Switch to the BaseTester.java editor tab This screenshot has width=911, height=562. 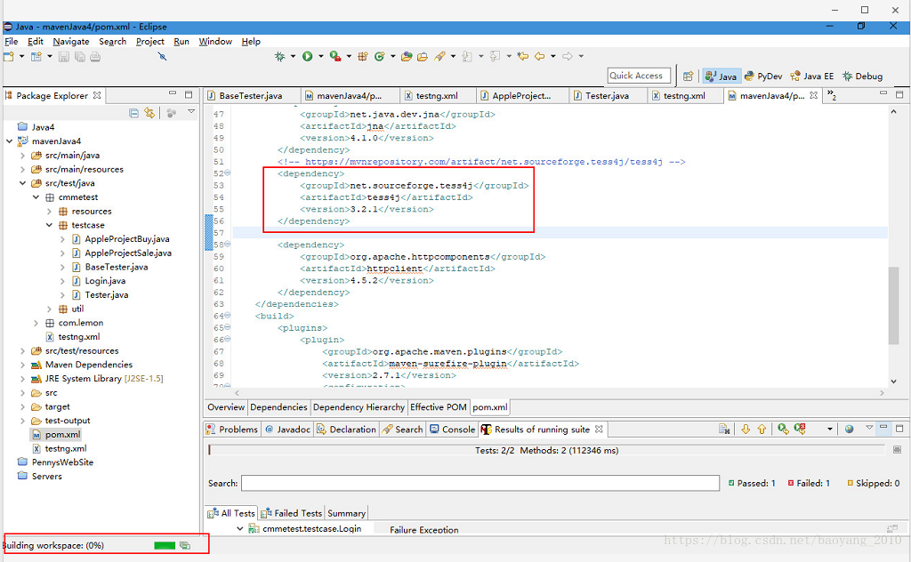(251, 95)
